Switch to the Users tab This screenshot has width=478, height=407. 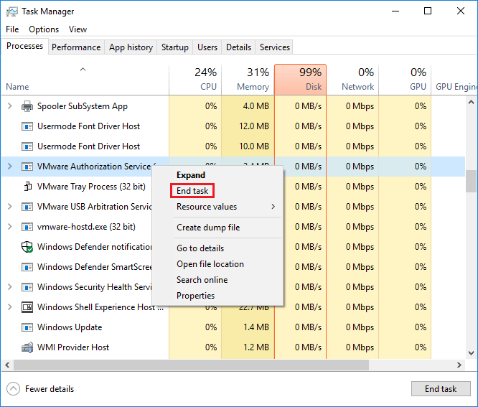click(207, 47)
